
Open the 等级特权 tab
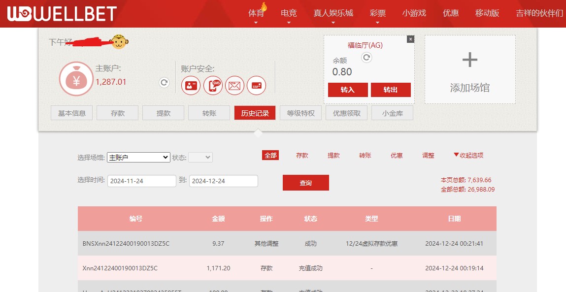[x=300, y=113]
